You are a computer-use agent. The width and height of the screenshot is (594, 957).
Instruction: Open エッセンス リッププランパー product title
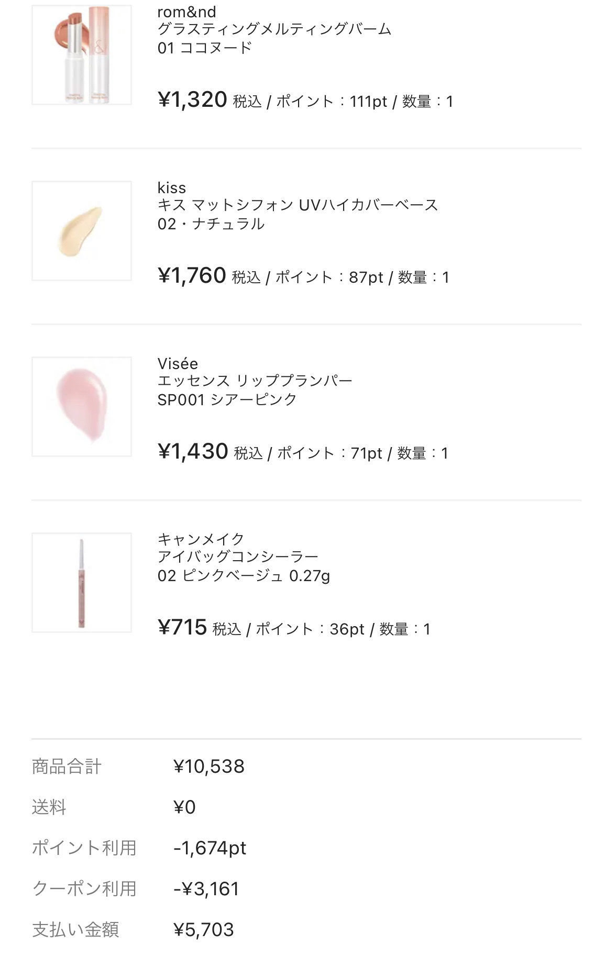click(x=255, y=381)
